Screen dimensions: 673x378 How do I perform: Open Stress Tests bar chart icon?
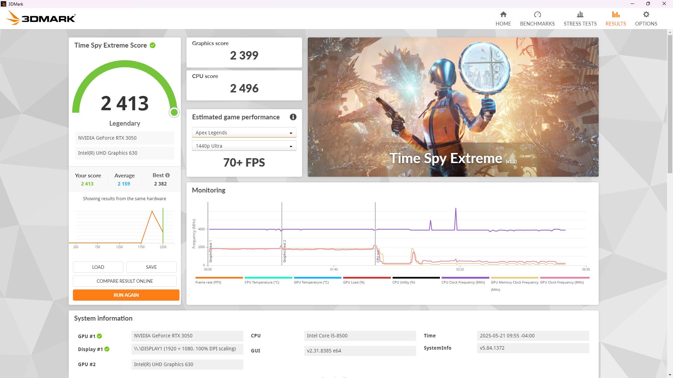point(580,15)
